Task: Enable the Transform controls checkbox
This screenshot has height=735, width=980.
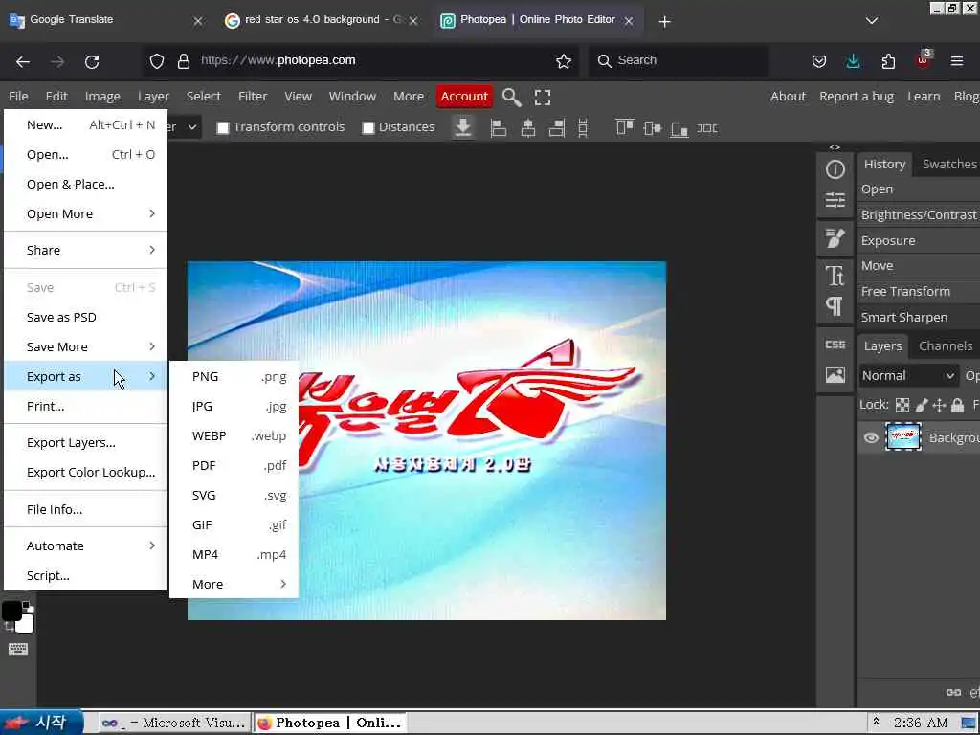Action: click(x=222, y=127)
